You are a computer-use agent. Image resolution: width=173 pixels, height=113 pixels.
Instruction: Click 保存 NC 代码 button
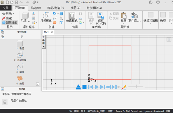point(101,18)
